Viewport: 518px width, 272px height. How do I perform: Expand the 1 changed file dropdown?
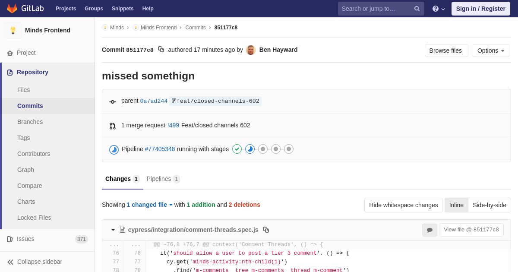[150, 205]
